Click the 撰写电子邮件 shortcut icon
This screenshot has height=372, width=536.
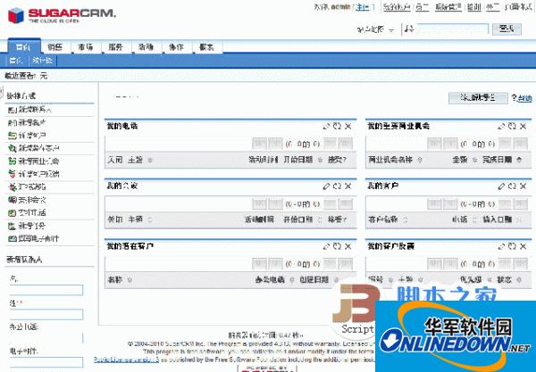pyautogui.click(x=13, y=238)
